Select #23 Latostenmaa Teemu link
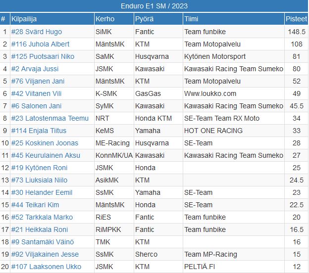 [50, 118]
